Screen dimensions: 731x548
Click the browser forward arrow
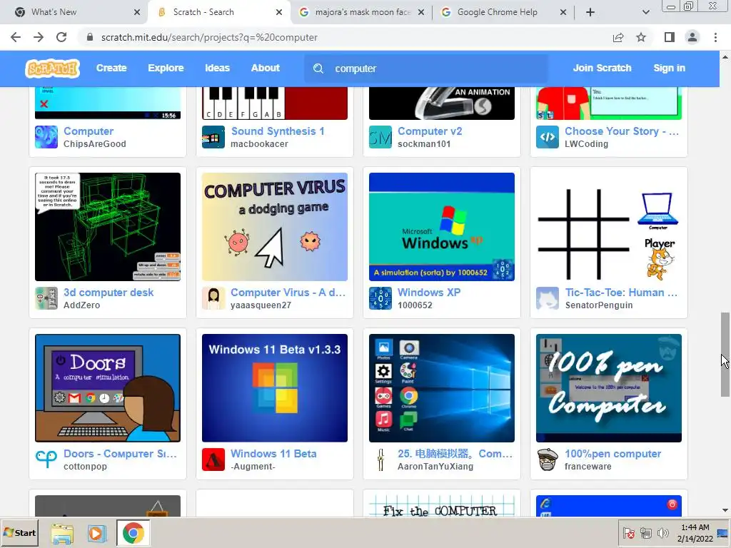click(x=39, y=37)
